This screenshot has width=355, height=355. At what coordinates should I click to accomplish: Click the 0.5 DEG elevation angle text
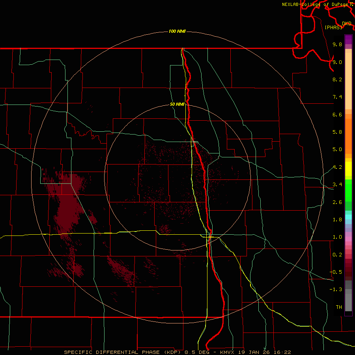198,352
